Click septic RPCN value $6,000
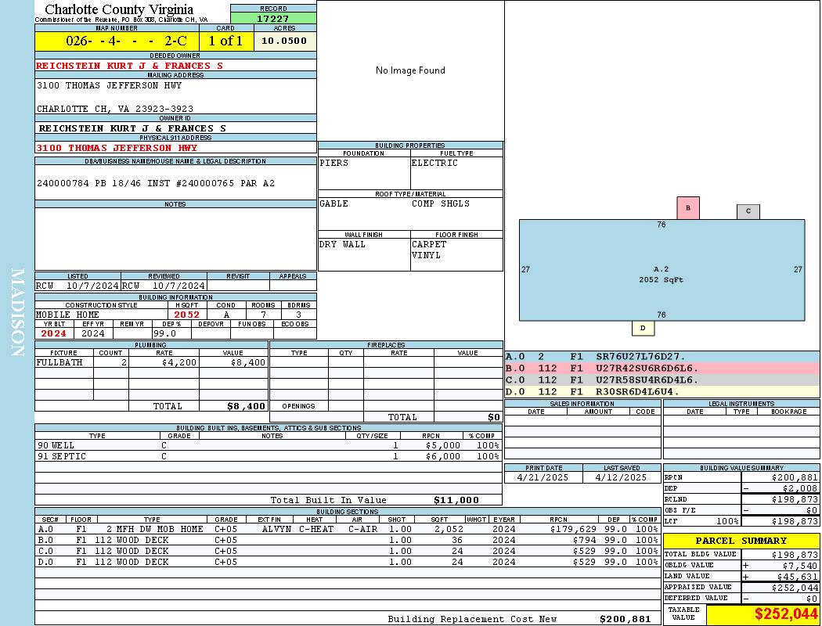Screen dimensions: 822x626 (443, 457)
